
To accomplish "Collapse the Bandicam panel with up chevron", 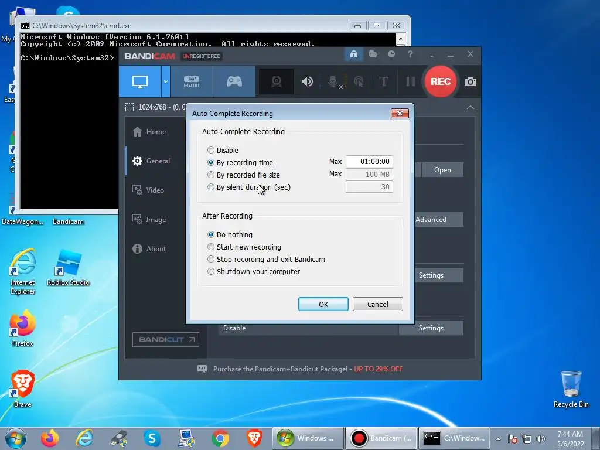I will [471, 108].
